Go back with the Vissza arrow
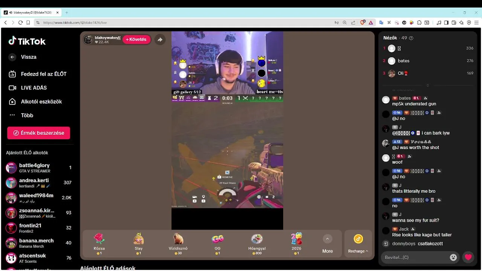The image size is (482, 271). (12, 57)
